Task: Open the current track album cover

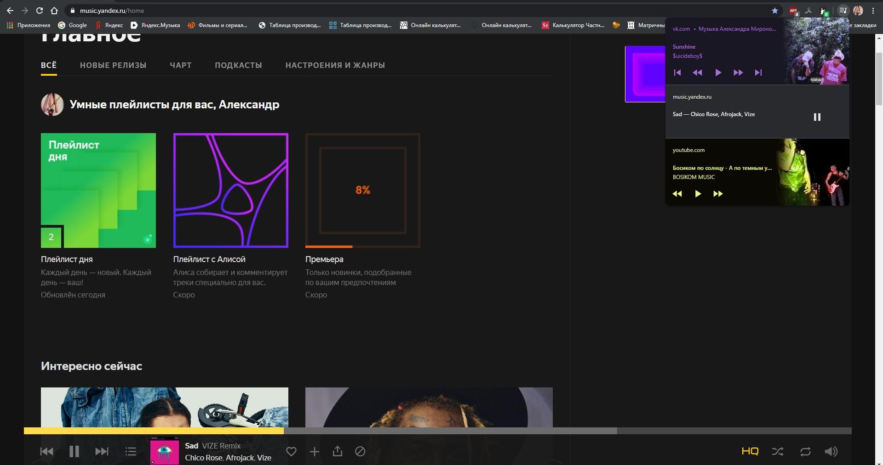Action: (x=164, y=451)
